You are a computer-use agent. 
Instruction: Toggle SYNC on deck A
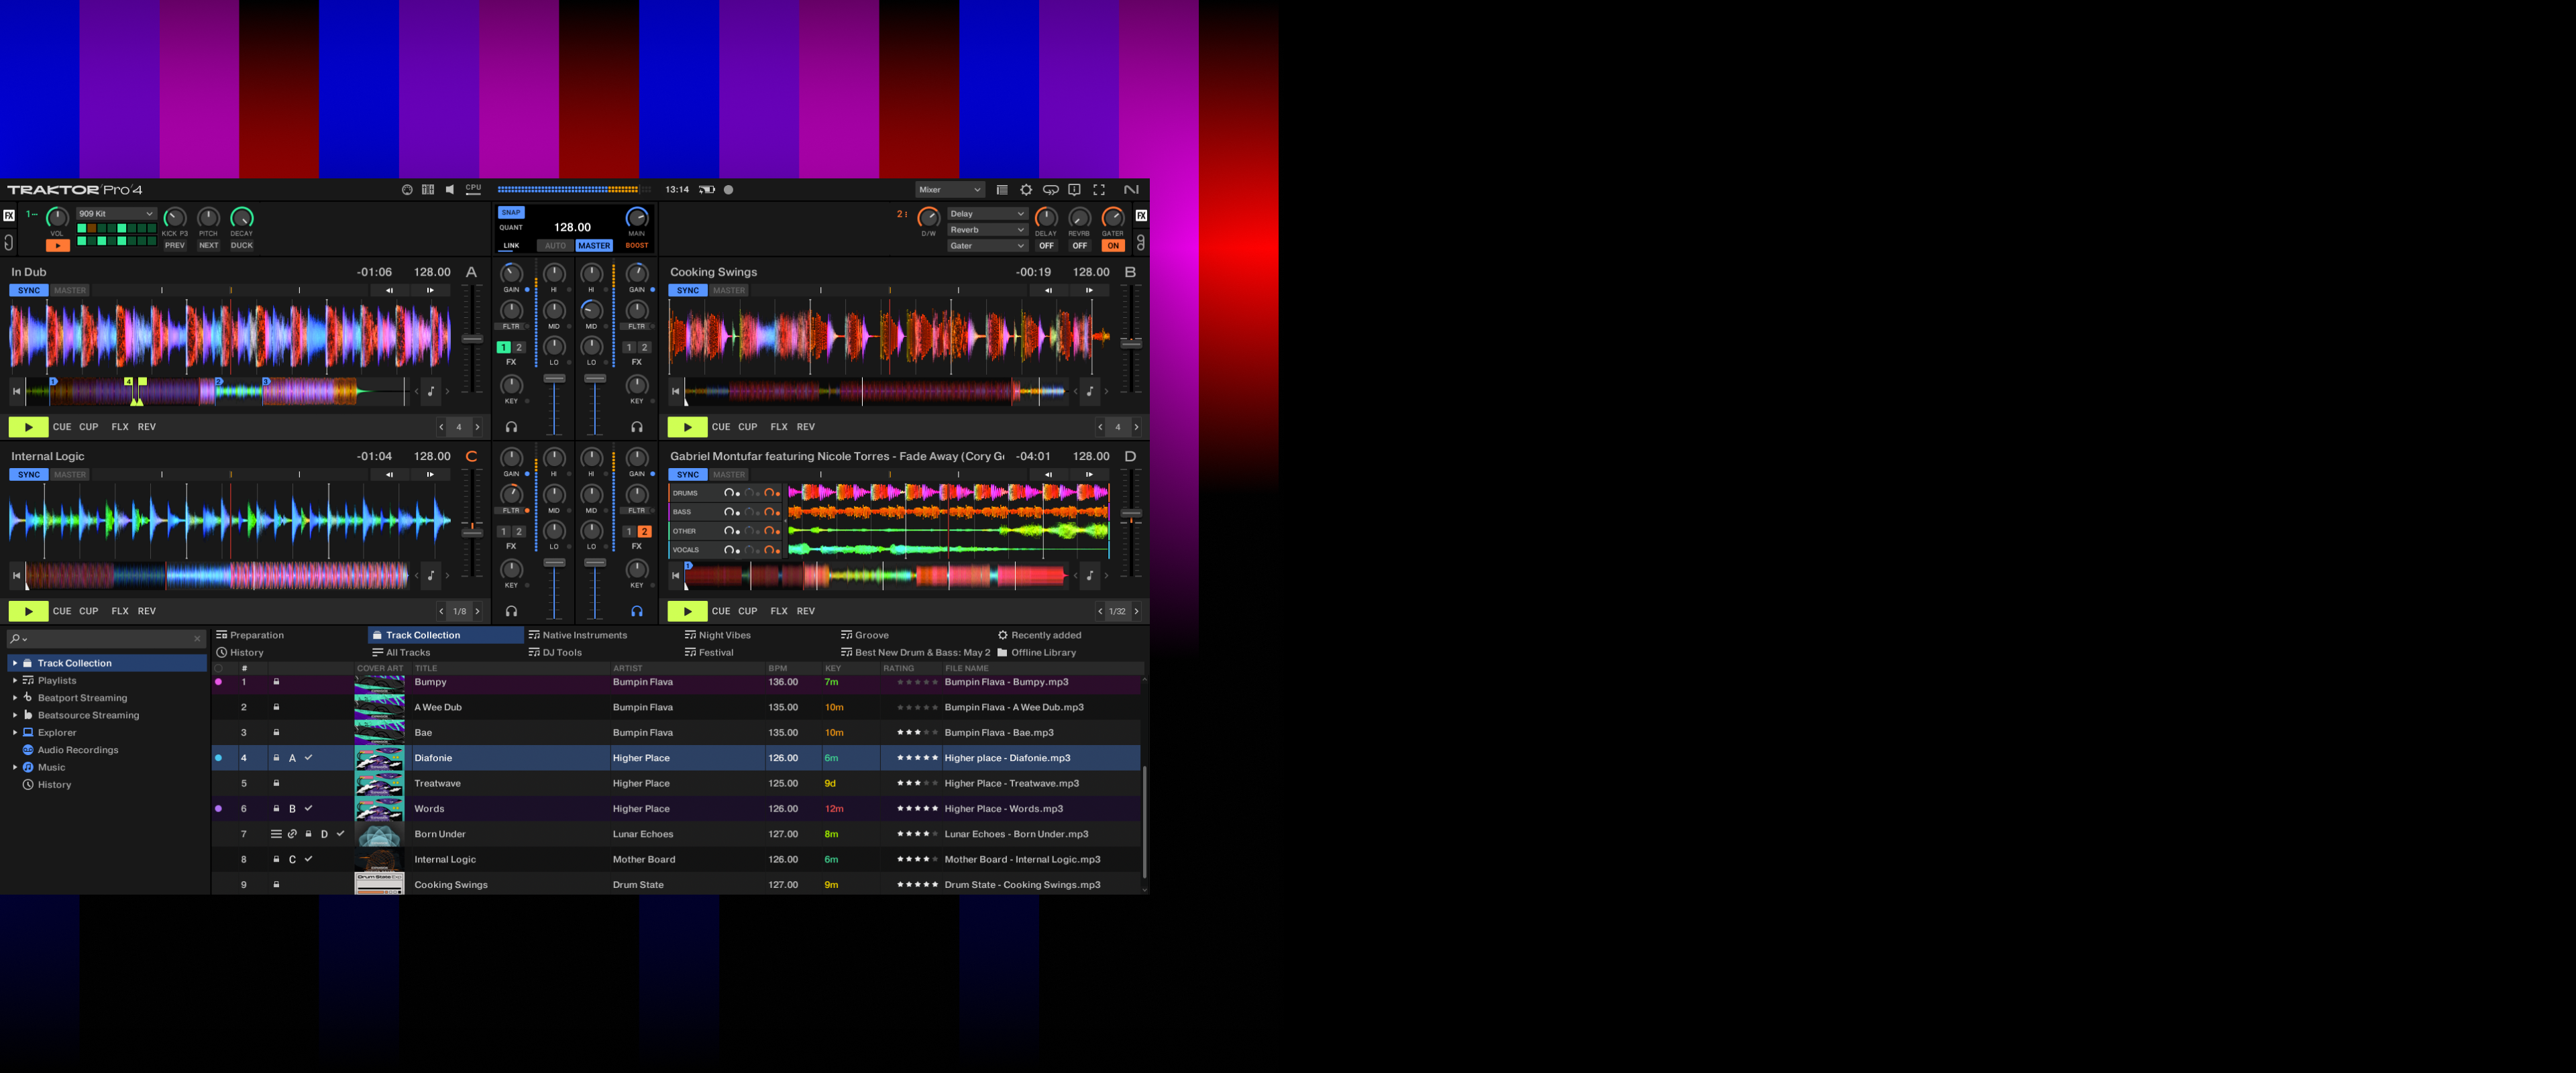click(x=29, y=291)
